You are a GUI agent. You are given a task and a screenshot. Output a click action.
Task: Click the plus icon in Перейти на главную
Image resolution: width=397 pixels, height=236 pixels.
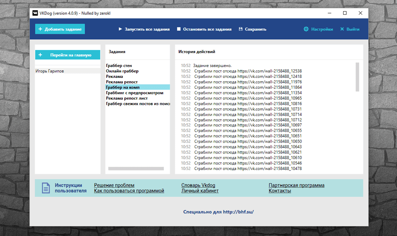[x=40, y=55]
